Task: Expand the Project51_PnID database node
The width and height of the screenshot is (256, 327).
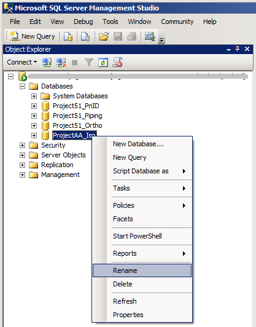Action: [x=34, y=106]
